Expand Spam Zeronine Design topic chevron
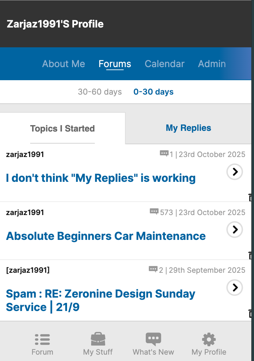This screenshot has height=361, width=254. 235,288
